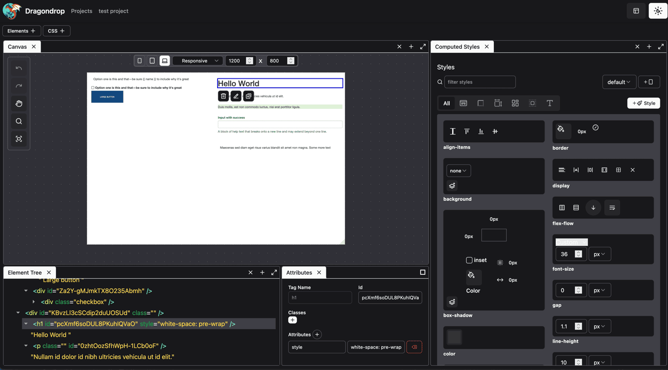Set display to grid icon
Screen dimensions: 668x370
(x=618, y=170)
